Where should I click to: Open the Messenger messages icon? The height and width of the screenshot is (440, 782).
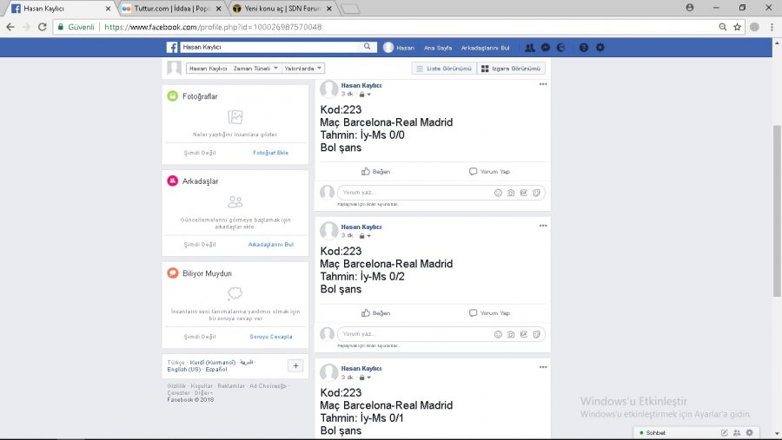pos(546,48)
